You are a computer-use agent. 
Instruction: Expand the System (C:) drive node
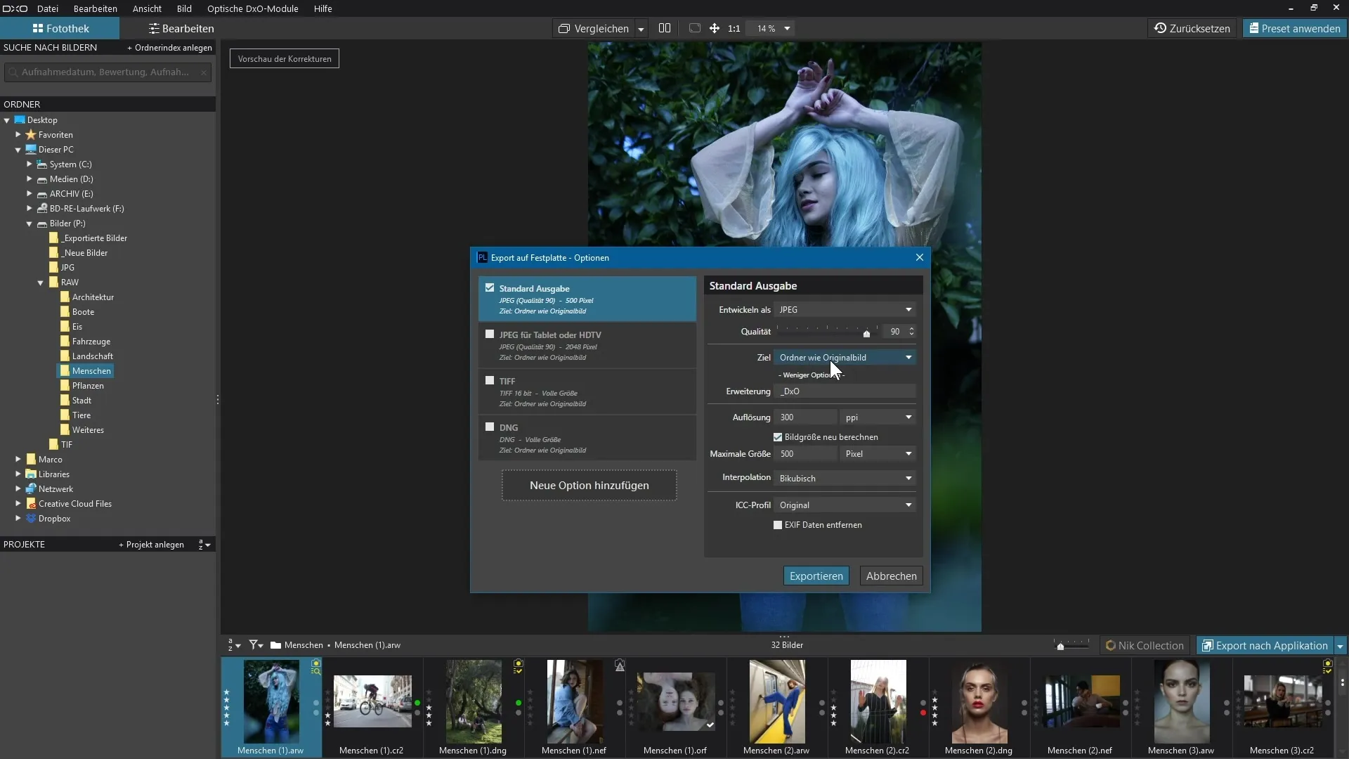coord(30,164)
